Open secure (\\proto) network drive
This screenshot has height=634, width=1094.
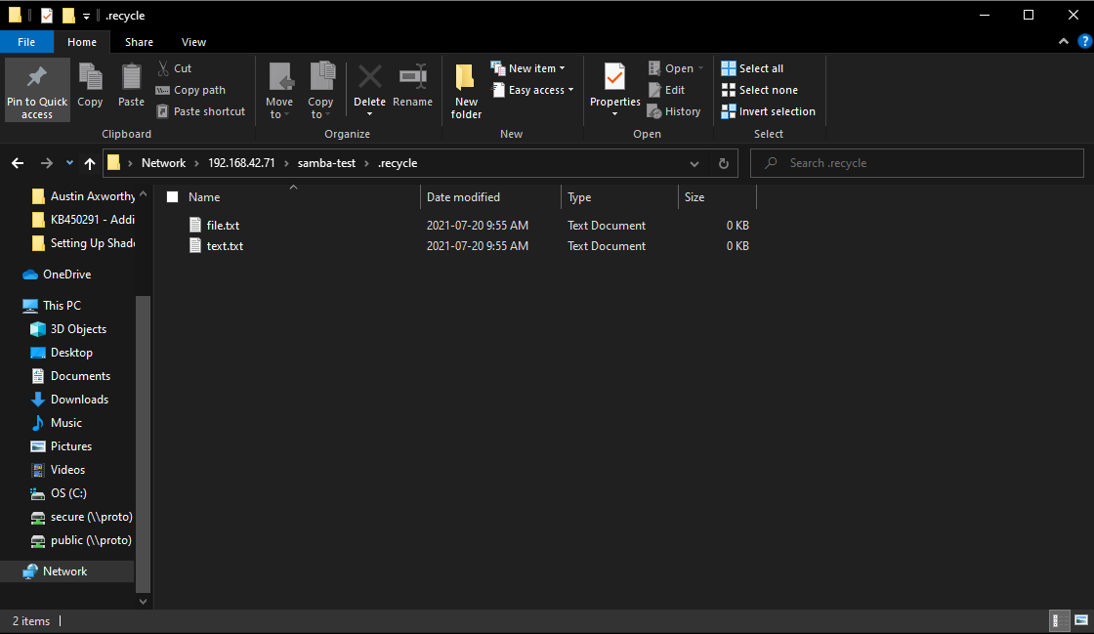click(82, 517)
